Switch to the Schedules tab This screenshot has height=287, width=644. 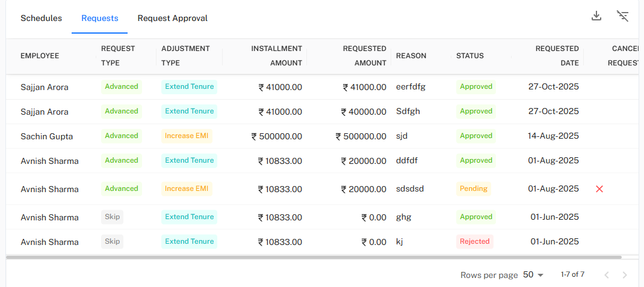click(42, 18)
